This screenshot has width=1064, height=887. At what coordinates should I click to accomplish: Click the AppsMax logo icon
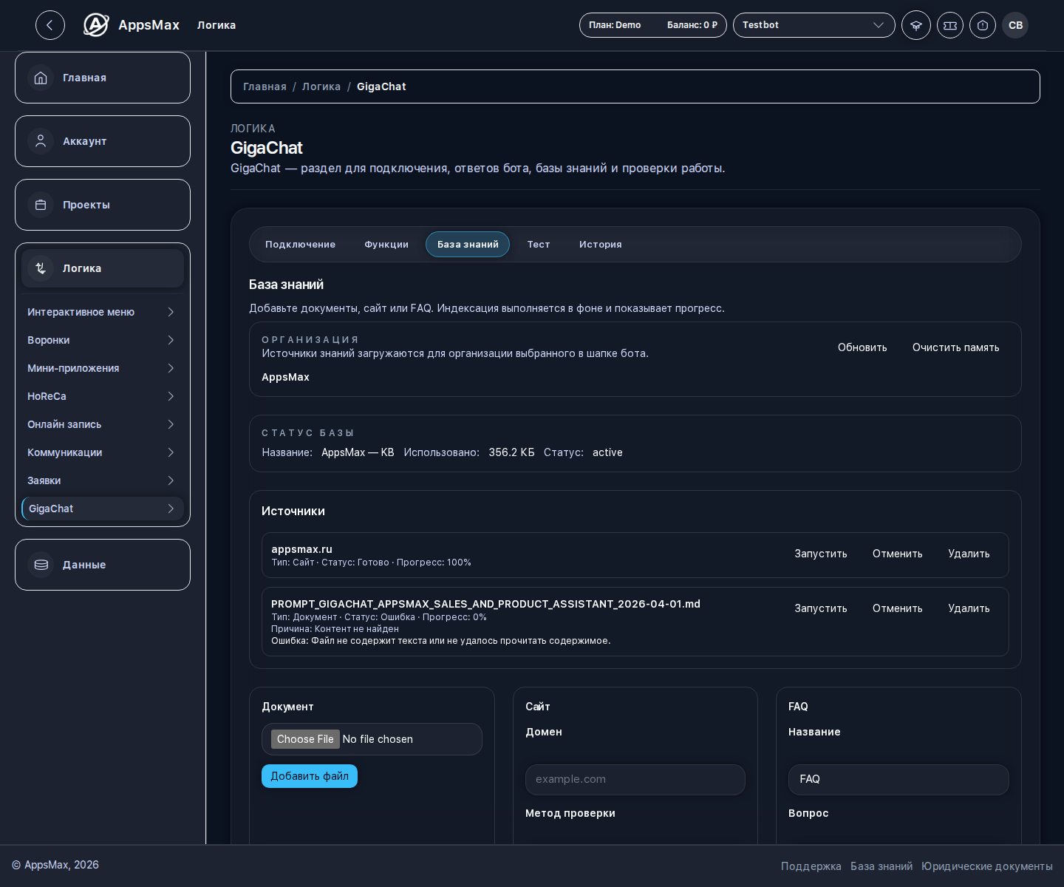96,25
